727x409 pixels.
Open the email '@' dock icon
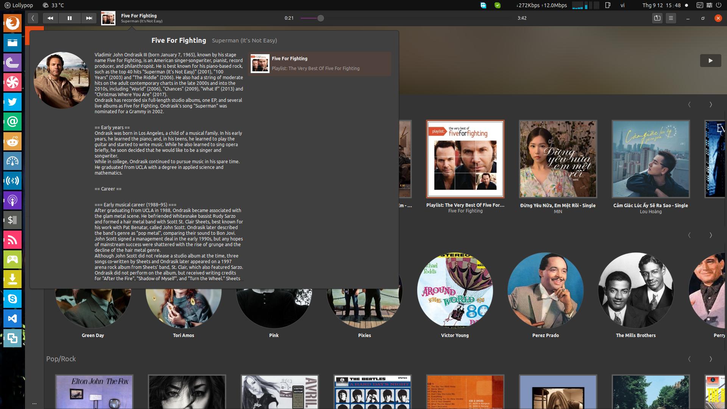click(x=12, y=122)
